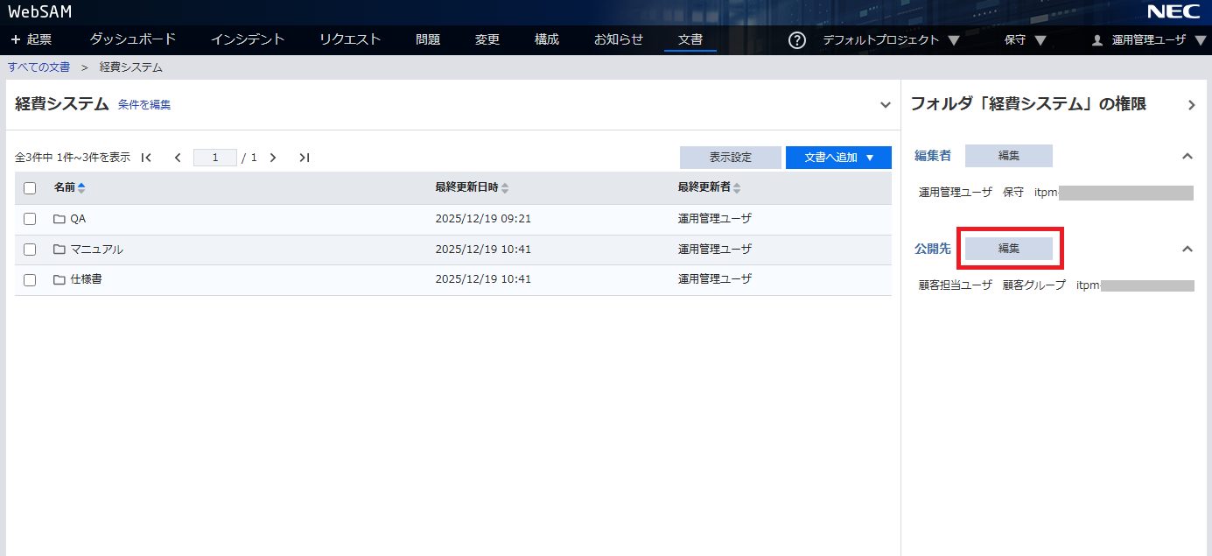Switch to the ダッシュボード menu

pos(133,39)
